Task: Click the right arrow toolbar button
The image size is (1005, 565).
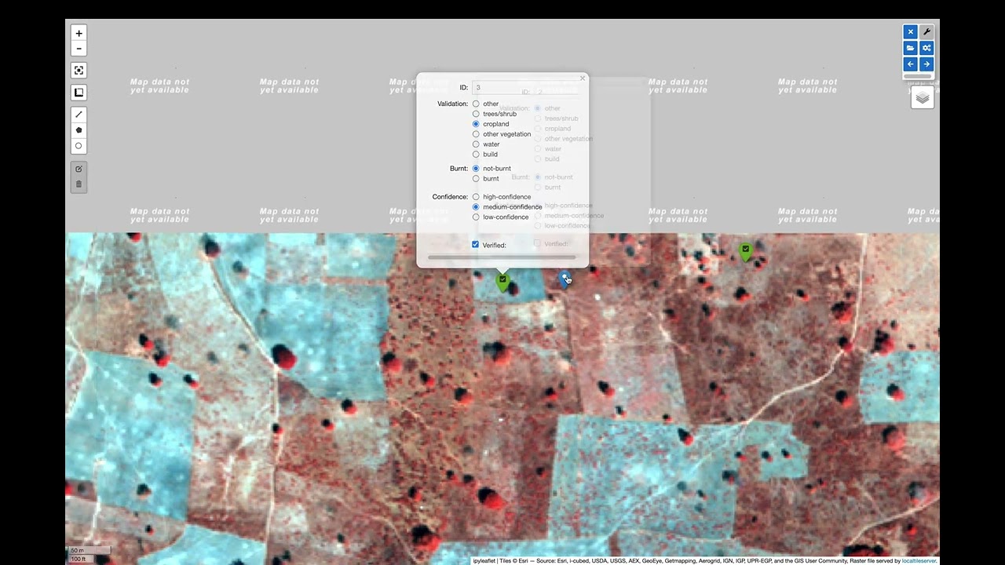Action: [x=926, y=64]
